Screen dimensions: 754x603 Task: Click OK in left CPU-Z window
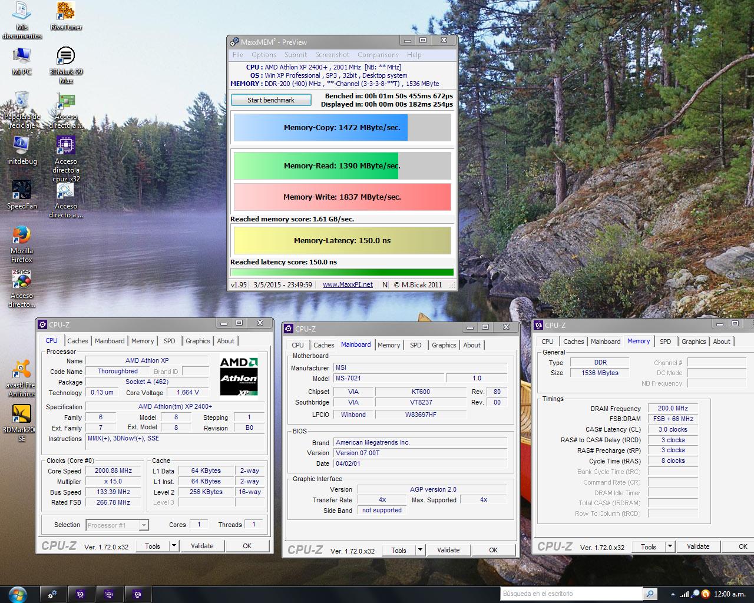point(247,546)
